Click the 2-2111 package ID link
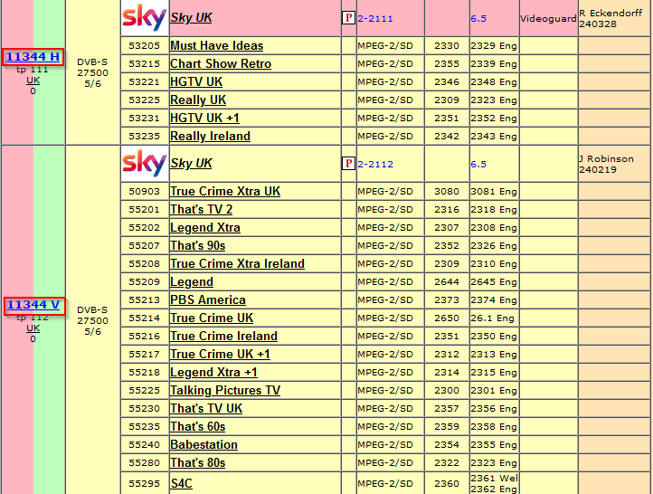 (375, 18)
